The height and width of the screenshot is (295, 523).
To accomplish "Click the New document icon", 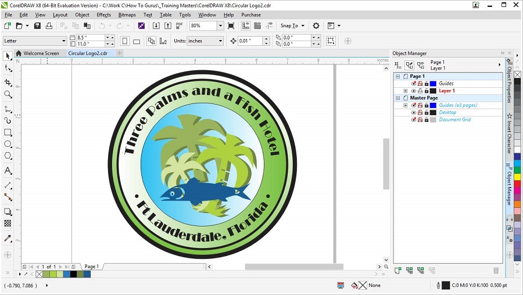I will 8,26.
